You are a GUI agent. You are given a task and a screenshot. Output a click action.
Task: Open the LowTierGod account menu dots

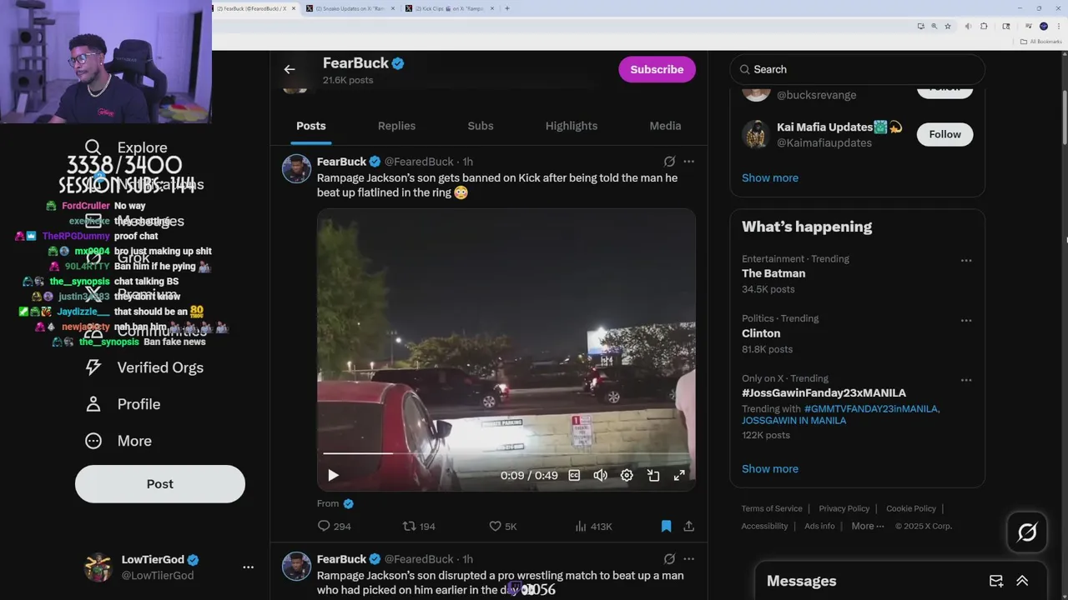pos(248,567)
